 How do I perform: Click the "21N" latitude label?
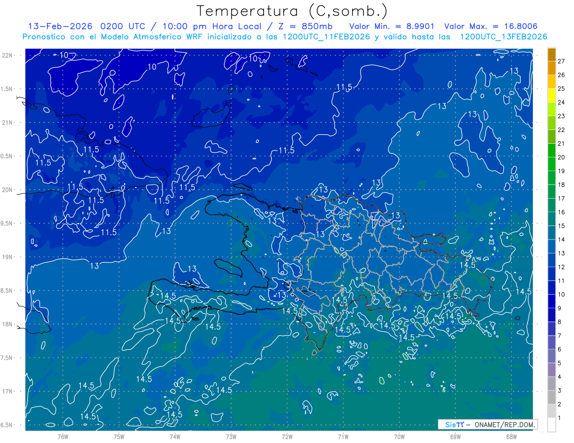coord(8,122)
